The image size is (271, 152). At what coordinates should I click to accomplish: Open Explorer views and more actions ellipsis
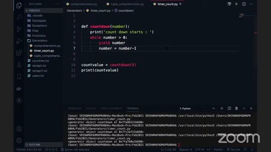point(57,4)
